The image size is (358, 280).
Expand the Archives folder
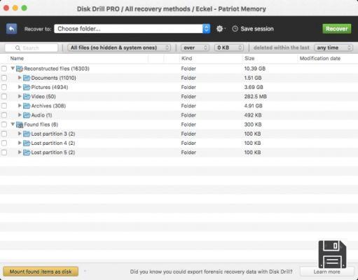click(x=20, y=106)
